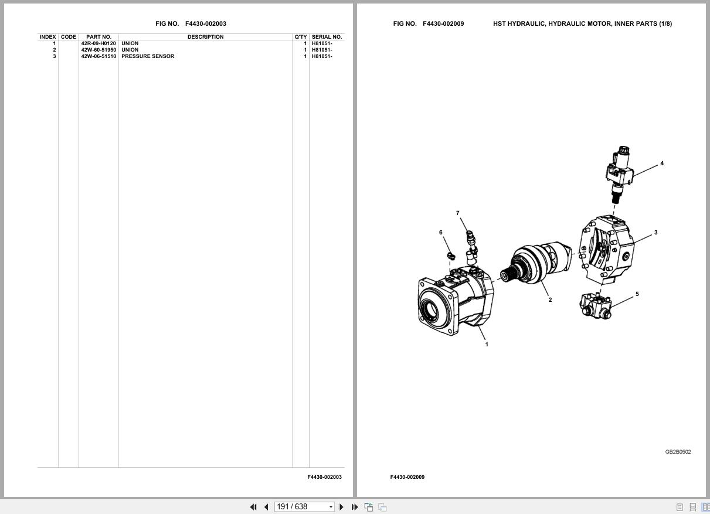
Task: Click the Q'TY column header
Action: tap(301, 37)
